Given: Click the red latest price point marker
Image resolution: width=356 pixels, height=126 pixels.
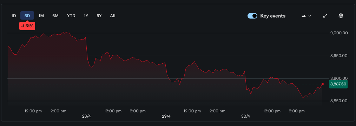Looking at the screenshot, I should [323, 84].
